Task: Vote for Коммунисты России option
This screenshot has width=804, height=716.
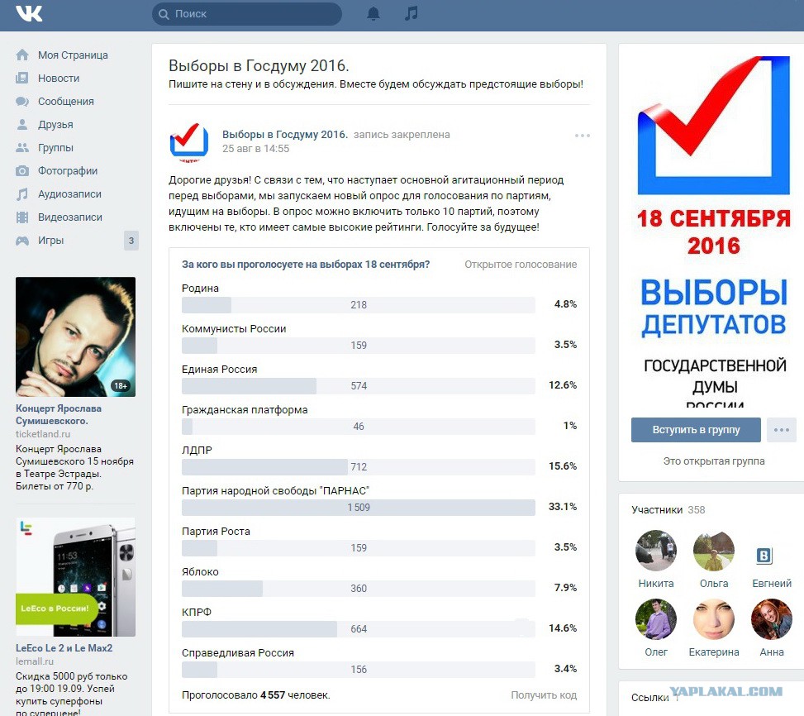Action: pos(359,345)
